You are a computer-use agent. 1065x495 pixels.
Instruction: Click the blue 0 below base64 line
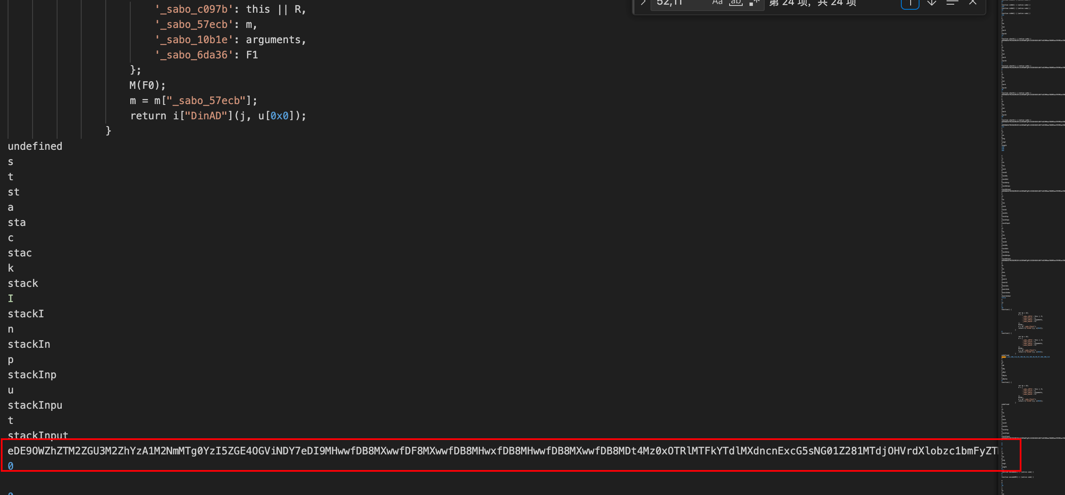pos(11,466)
